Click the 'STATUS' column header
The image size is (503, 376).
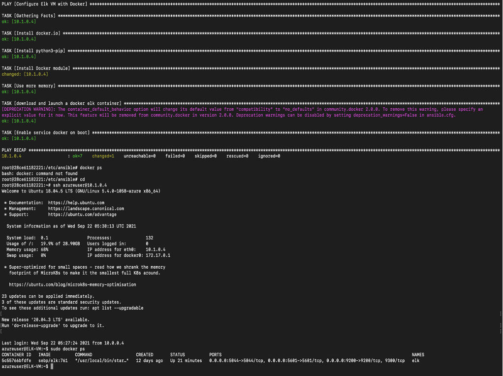[x=177, y=355]
